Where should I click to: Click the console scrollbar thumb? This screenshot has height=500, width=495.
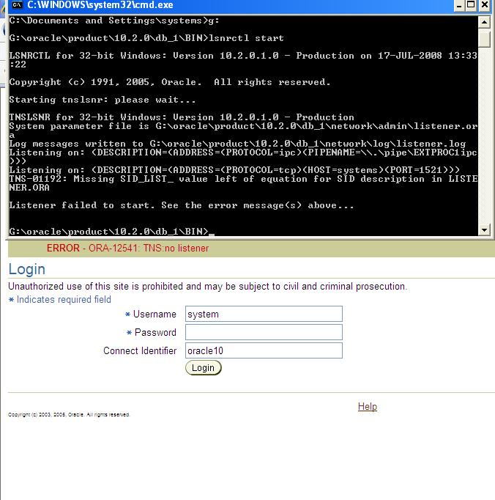coord(484,38)
